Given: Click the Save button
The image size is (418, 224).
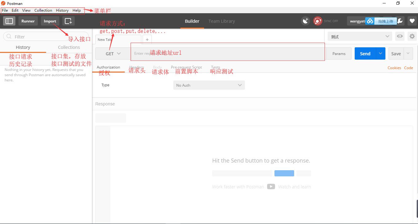Looking at the screenshot, I should click(x=396, y=53).
